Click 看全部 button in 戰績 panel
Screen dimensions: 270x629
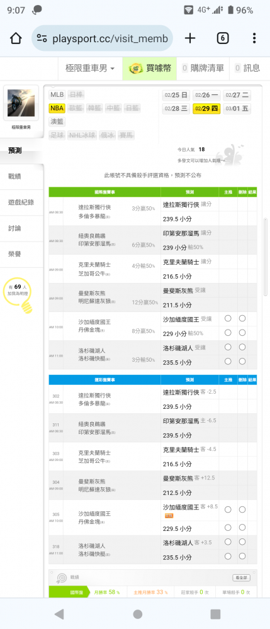(241, 577)
